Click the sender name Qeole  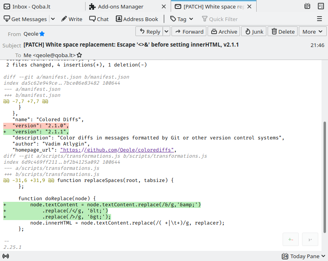(31, 34)
